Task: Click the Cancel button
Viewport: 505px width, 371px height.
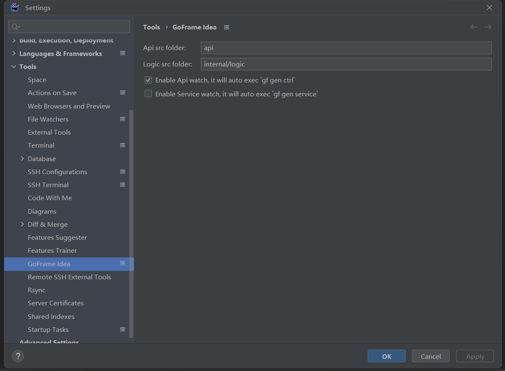Action: 431,356
